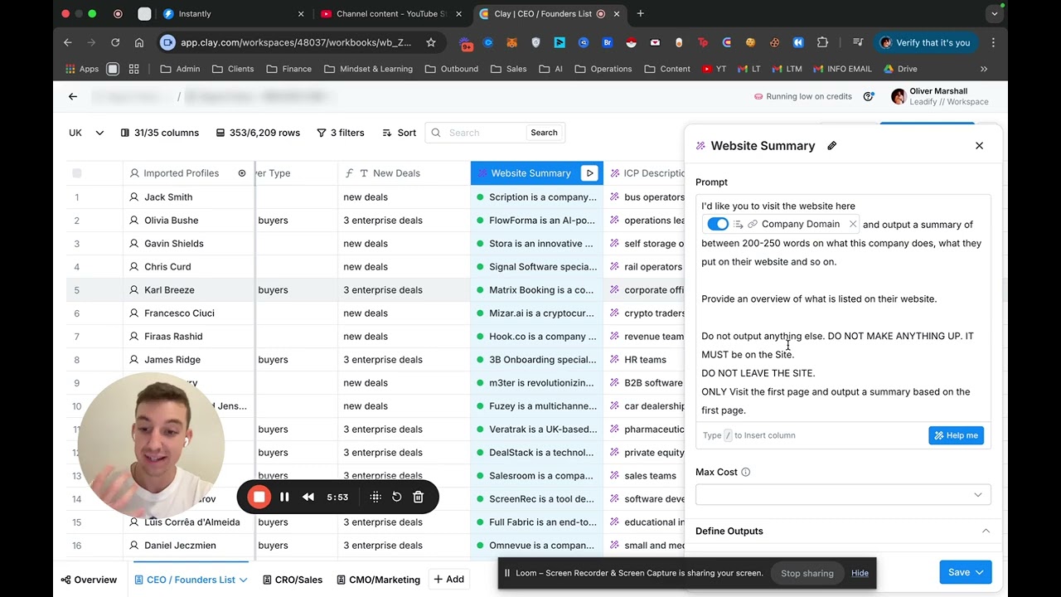
Task: Click the New Deals column header
Action: point(404,173)
